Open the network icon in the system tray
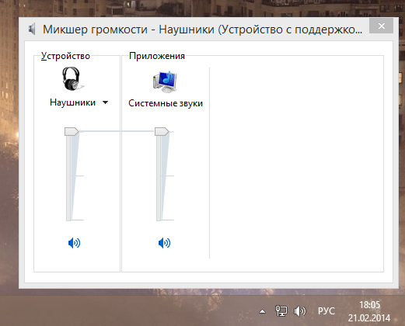Screen dimensions: 405x326 (281, 311)
